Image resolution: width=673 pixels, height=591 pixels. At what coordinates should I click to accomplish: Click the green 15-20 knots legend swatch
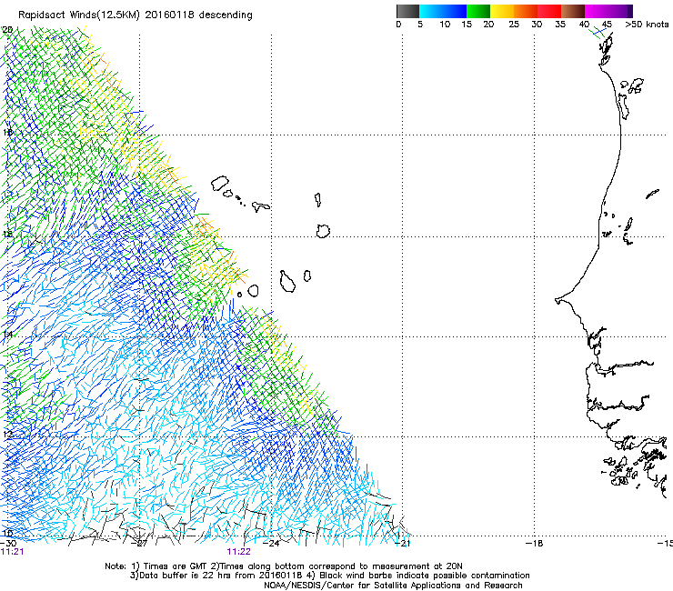[478, 11]
